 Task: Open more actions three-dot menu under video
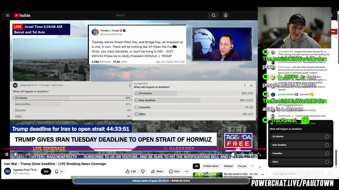(187, 172)
